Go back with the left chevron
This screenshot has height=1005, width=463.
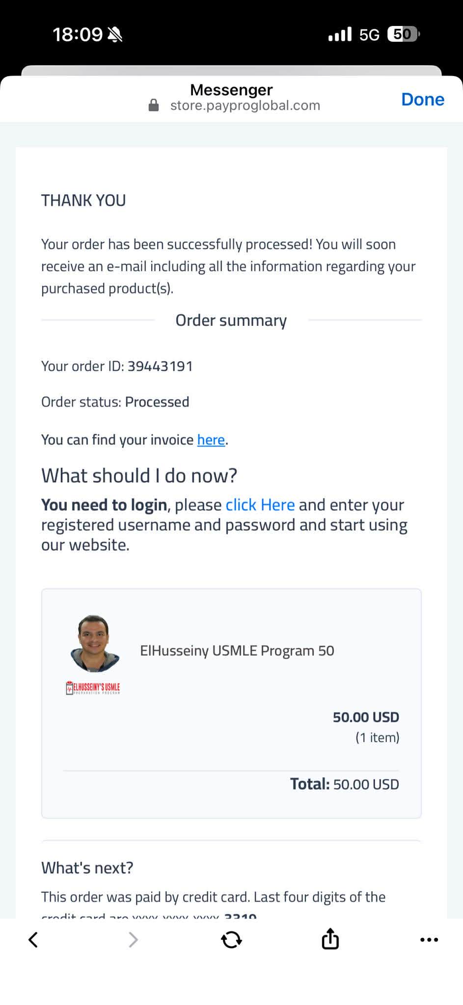coord(33,940)
